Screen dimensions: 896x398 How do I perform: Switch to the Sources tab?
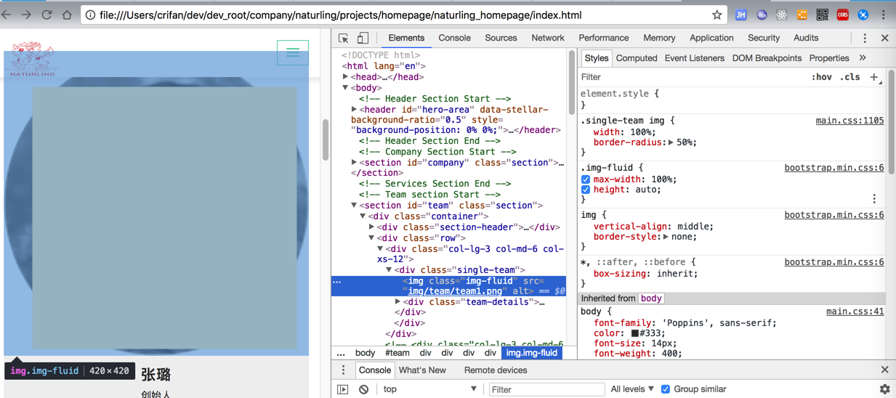(501, 38)
